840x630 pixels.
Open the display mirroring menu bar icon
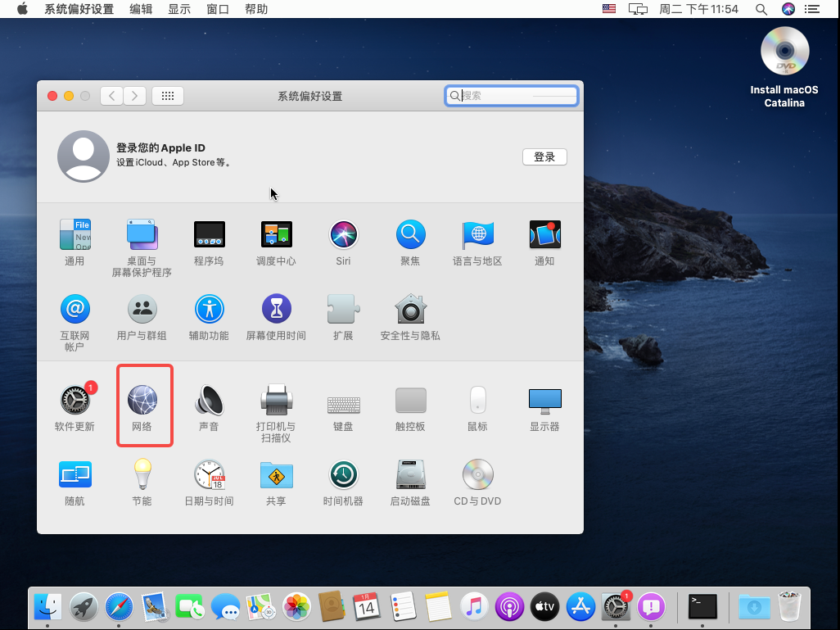638,9
